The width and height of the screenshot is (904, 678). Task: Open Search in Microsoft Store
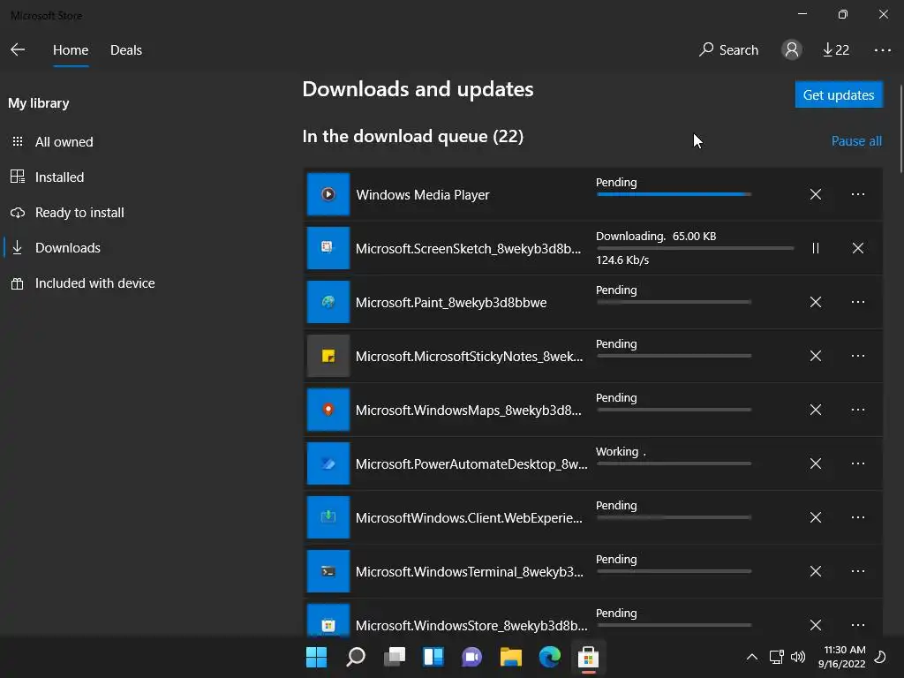point(728,50)
